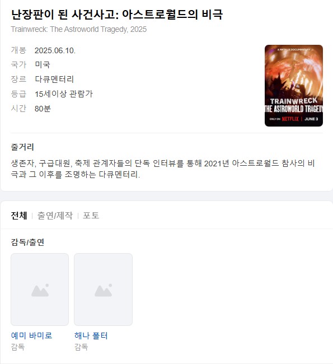The width and height of the screenshot is (333, 364).
Task: Click the English subtitle Trainwreck: The Astroworld Tragedy
Action: click(x=69, y=29)
